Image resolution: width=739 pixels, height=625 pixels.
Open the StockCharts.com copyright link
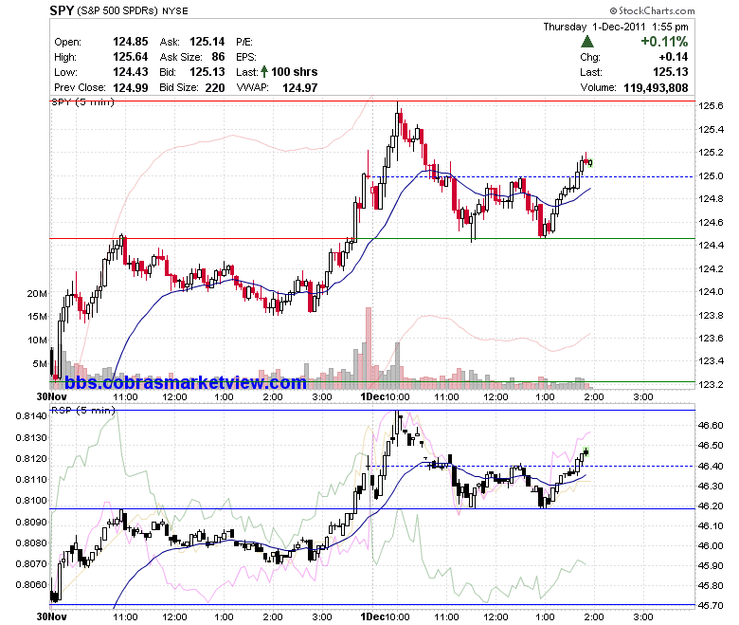click(652, 10)
